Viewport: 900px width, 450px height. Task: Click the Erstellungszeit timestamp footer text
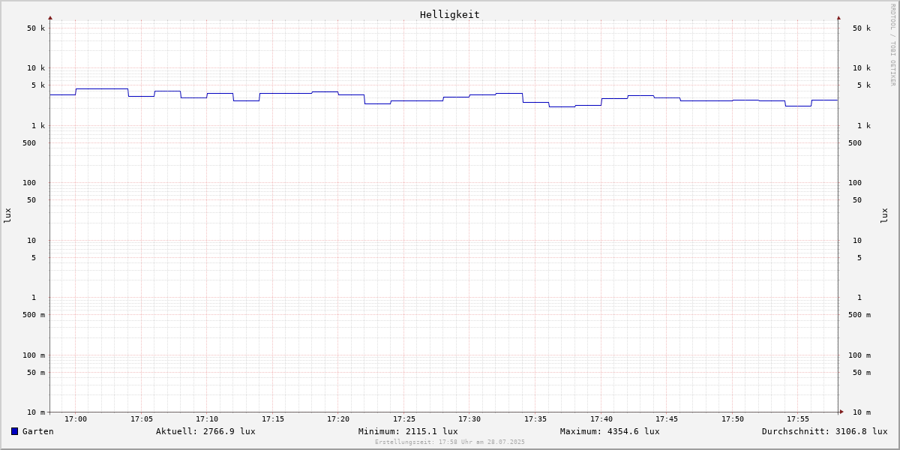coord(450,442)
